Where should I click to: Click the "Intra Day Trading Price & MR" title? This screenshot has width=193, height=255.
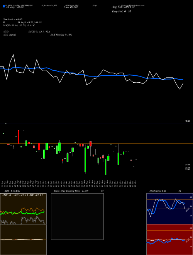(x=71, y=191)
